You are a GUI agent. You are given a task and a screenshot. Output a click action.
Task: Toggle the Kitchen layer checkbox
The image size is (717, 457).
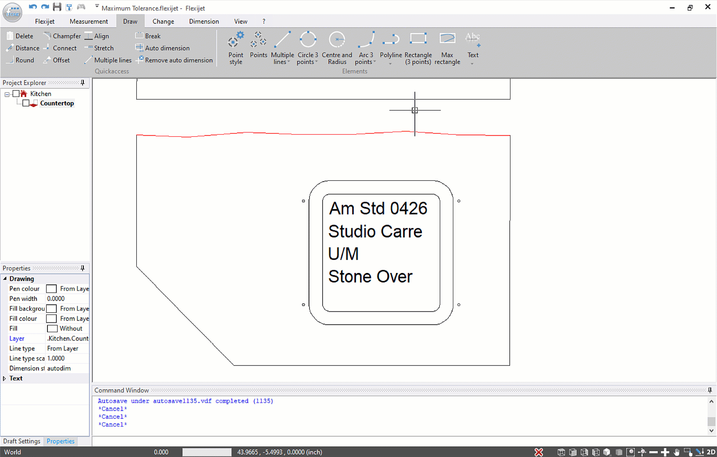click(16, 94)
